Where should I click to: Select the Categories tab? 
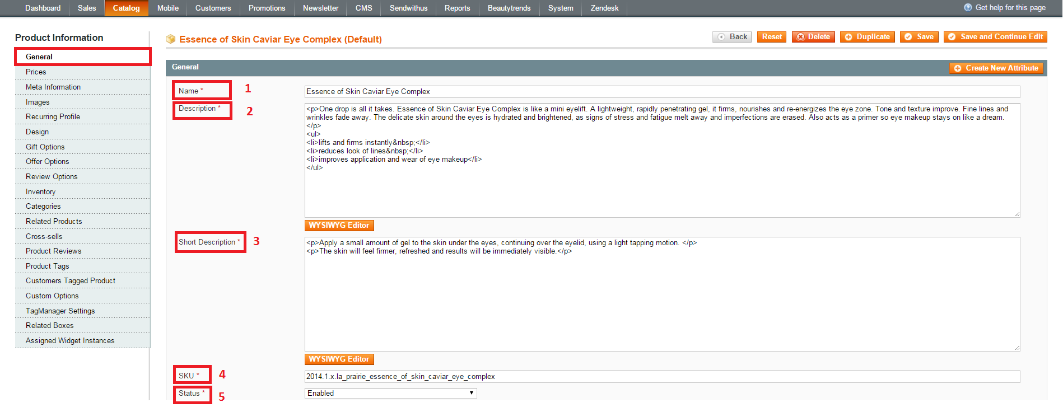(x=83, y=206)
